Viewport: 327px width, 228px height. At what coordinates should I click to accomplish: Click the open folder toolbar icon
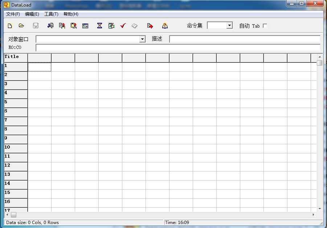21,26
